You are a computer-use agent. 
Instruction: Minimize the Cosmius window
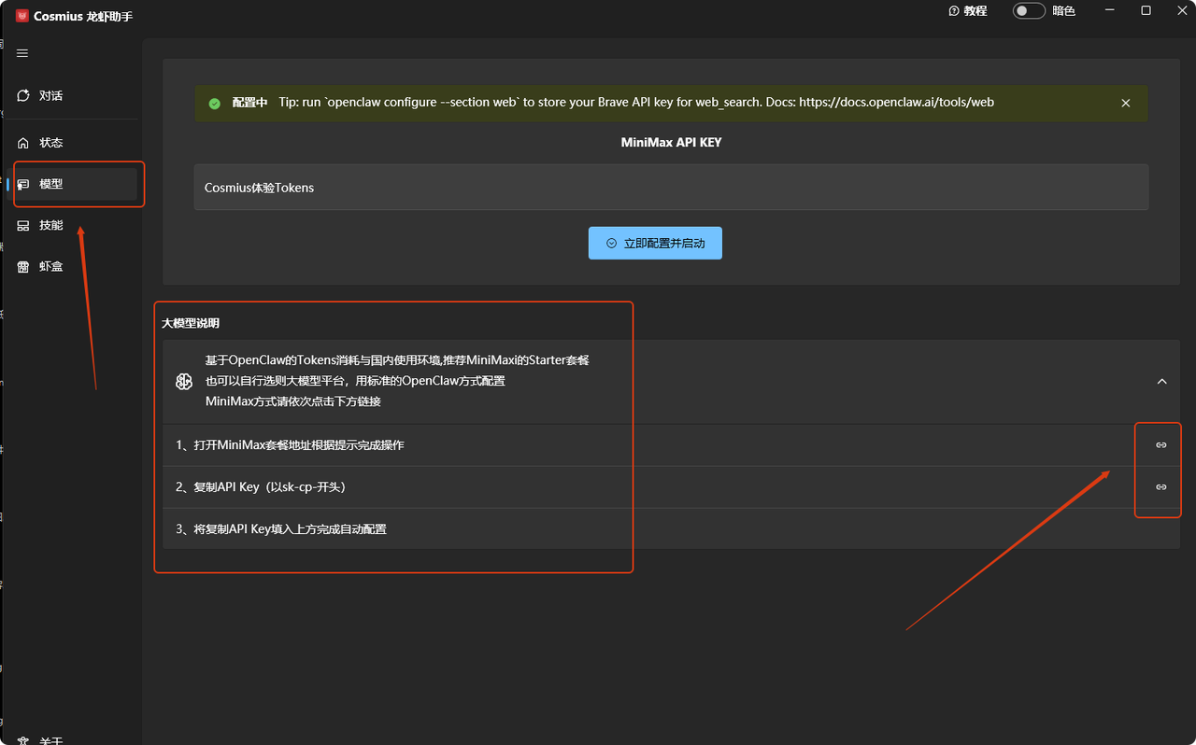click(x=1110, y=11)
